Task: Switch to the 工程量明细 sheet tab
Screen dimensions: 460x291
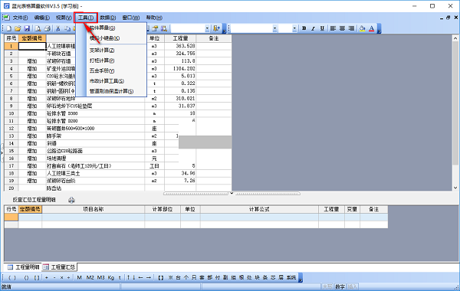Action: 24,267
